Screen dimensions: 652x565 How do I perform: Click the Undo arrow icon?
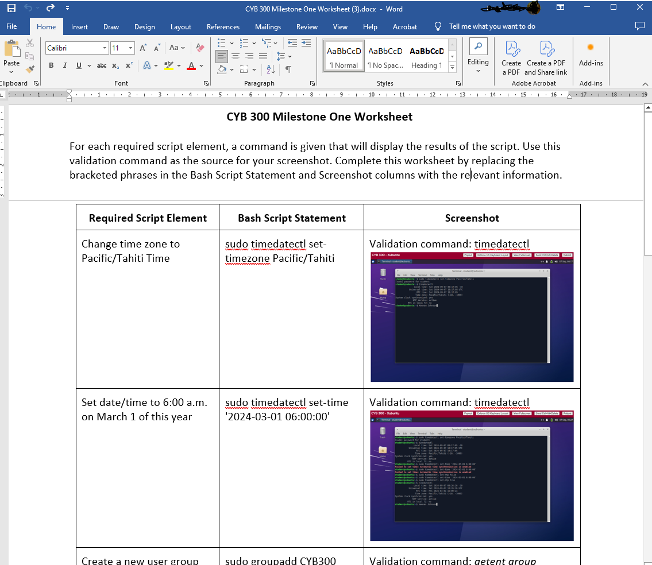28,8
